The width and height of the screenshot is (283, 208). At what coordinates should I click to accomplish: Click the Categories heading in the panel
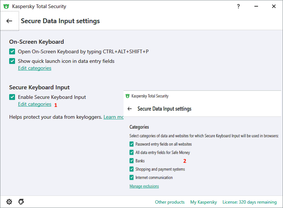pyautogui.click(x=139, y=127)
